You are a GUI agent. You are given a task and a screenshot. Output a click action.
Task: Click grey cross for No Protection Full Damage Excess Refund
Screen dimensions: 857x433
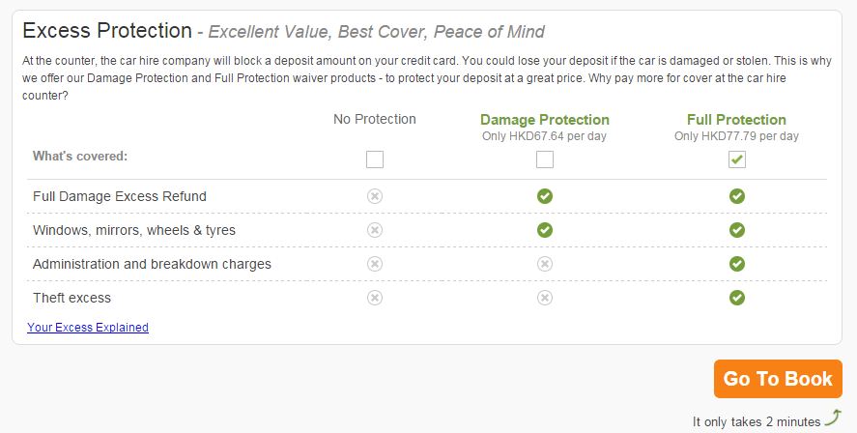click(374, 196)
